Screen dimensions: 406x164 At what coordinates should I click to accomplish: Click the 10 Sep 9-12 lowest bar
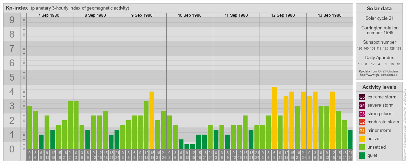click(187, 147)
